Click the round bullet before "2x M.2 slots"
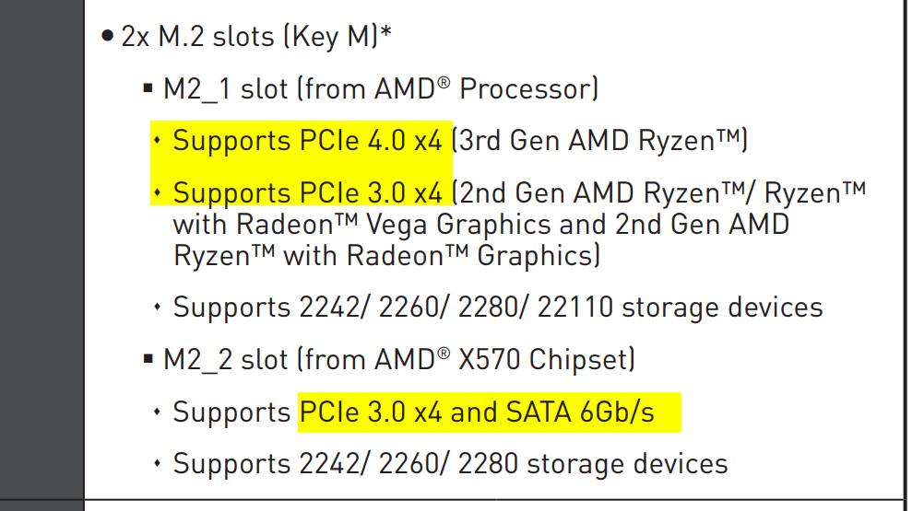The height and width of the screenshot is (511, 924). [107, 37]
